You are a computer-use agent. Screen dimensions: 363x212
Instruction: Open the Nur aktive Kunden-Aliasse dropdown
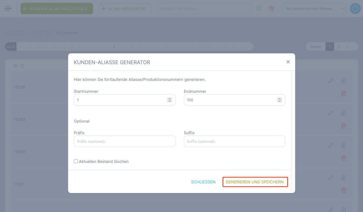click(x=314, y=9)
